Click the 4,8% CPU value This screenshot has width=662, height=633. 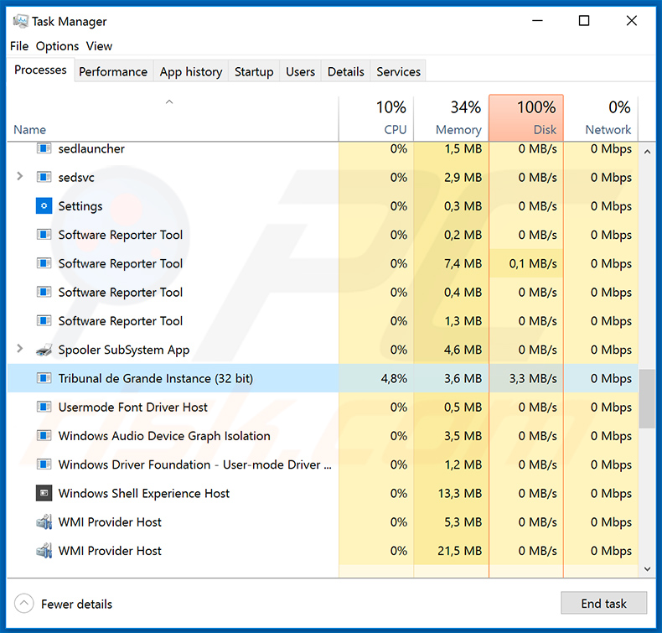(394, 378)
